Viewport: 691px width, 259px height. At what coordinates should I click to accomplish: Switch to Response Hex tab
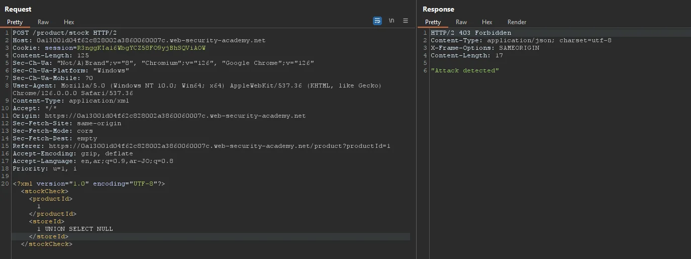pyautogui.click(x=487, y=22)
